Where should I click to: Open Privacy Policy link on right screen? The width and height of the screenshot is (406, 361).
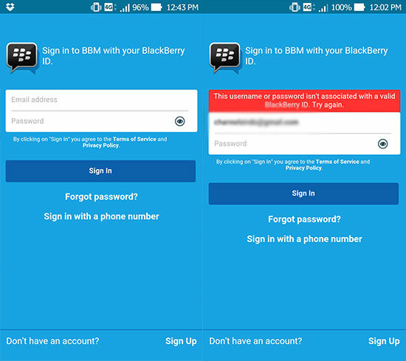pos(303,168)
